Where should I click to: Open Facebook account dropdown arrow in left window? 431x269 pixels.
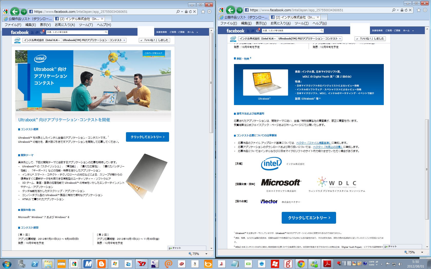pyautogui.click(x=197, y=32)
